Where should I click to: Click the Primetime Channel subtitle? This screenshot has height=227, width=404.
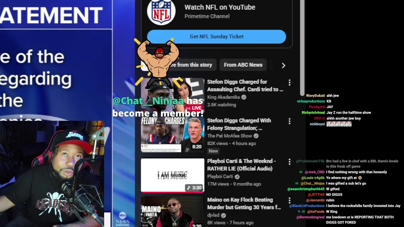pos(207,16)
